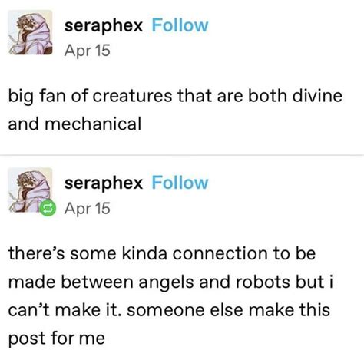This screenshot has width=364, height=360.
Task: Follow seraphex from the second post
Action: tap(180, 183)
